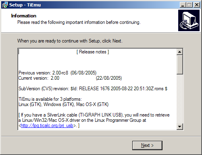Click the Information heading
The width and height of the screenshot is (202, 155).
click(24, 16)
